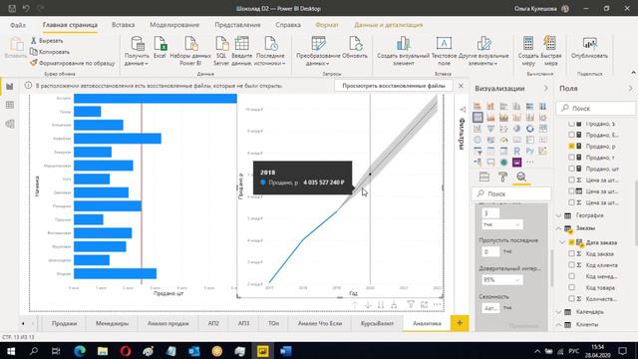Image resolution: width=638 pixels, height=359 pixels.
Task: Collapse the Визуализации pane
Action: tap(545, 89)
